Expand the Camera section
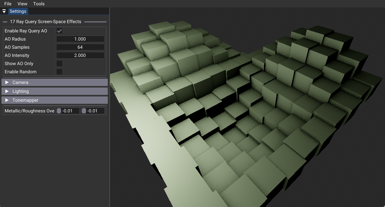The width and height of the screenshot is (385, 207). point(55,83)
